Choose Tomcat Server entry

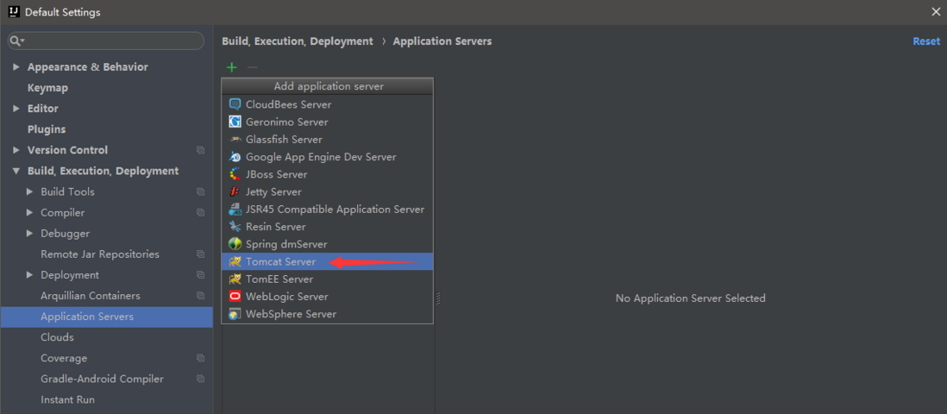(328, 261)
